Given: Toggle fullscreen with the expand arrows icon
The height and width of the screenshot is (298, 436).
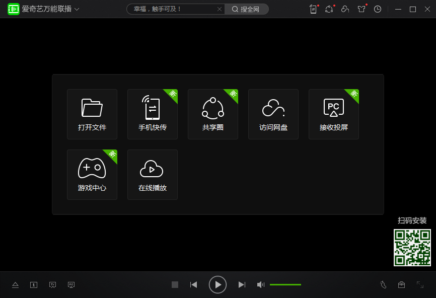Looking at the screenshot, I should point(420,285).
